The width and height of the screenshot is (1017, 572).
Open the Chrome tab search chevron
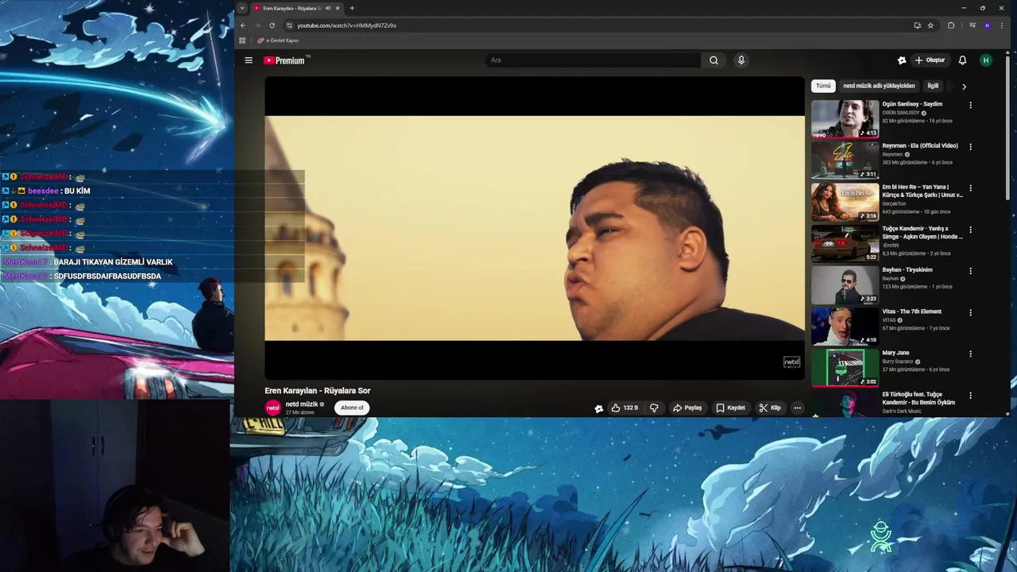coord(242,8)
